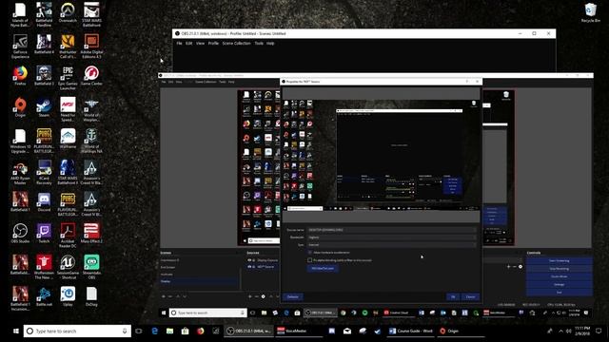Open AMD Ryzen Master desktop shortcut
Image resolution: width=609 pixels, height=342 pixels.
20,173
